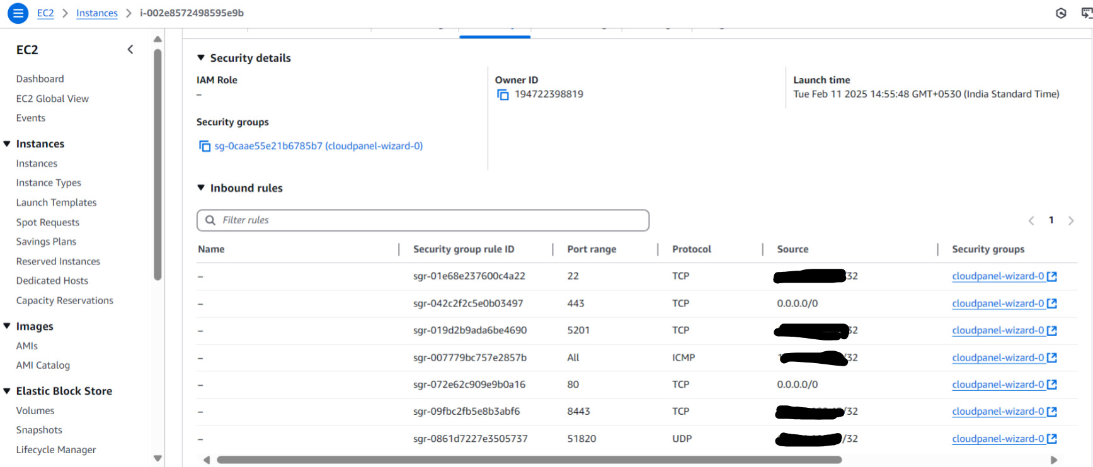
Task: Open the CloudShell icon at top right
Action: pyautogui.click(x=1087, y=13)
